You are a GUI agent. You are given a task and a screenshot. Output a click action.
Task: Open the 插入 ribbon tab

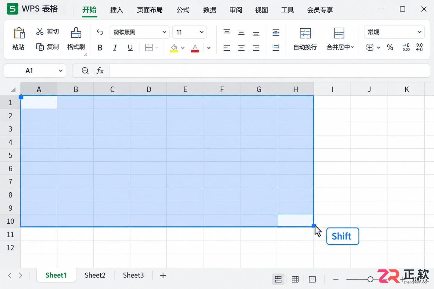click(117, 10)
